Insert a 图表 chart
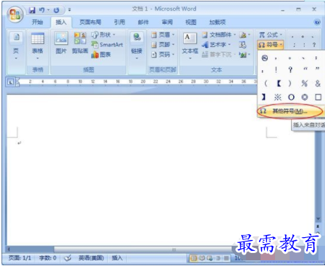 [101, 55]
